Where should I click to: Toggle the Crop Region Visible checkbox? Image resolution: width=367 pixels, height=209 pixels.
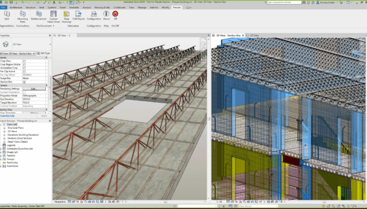(x=24, y=65)
